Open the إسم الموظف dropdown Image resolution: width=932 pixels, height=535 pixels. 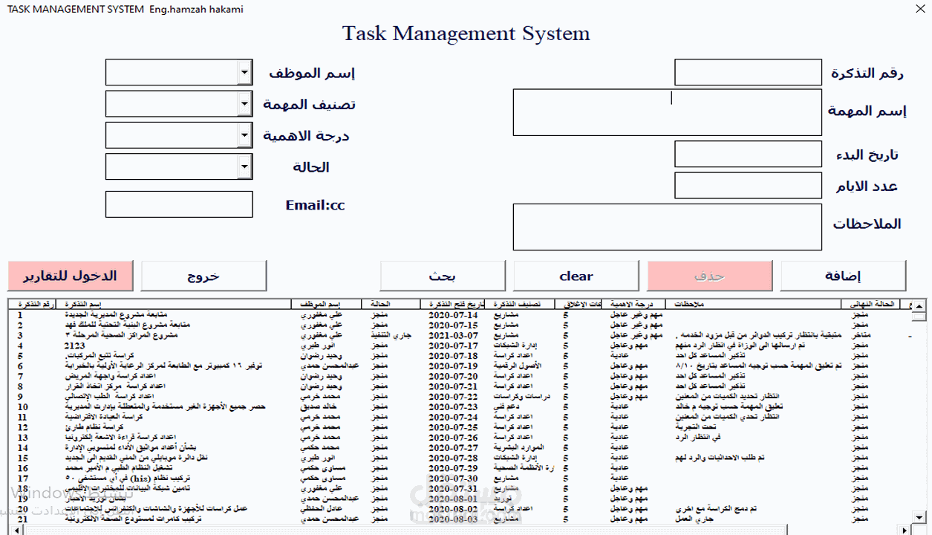coord(245,72)
